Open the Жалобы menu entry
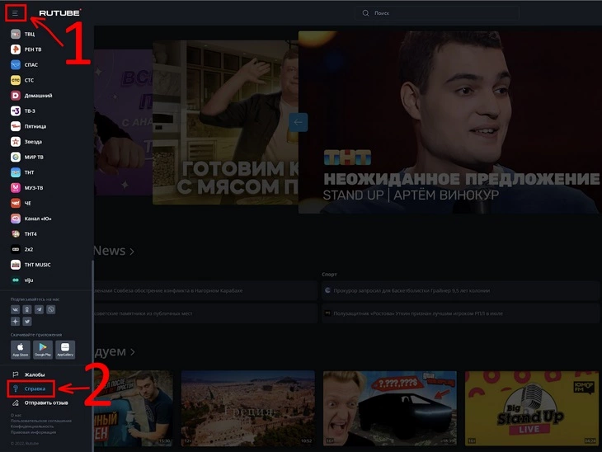This screenshot has height=452, width=602. (29, 374)
